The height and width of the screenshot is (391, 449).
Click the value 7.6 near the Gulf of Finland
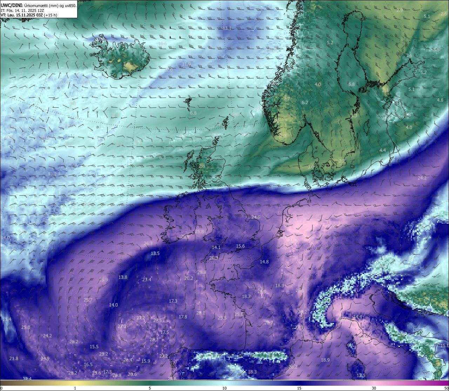pos(409,56)
